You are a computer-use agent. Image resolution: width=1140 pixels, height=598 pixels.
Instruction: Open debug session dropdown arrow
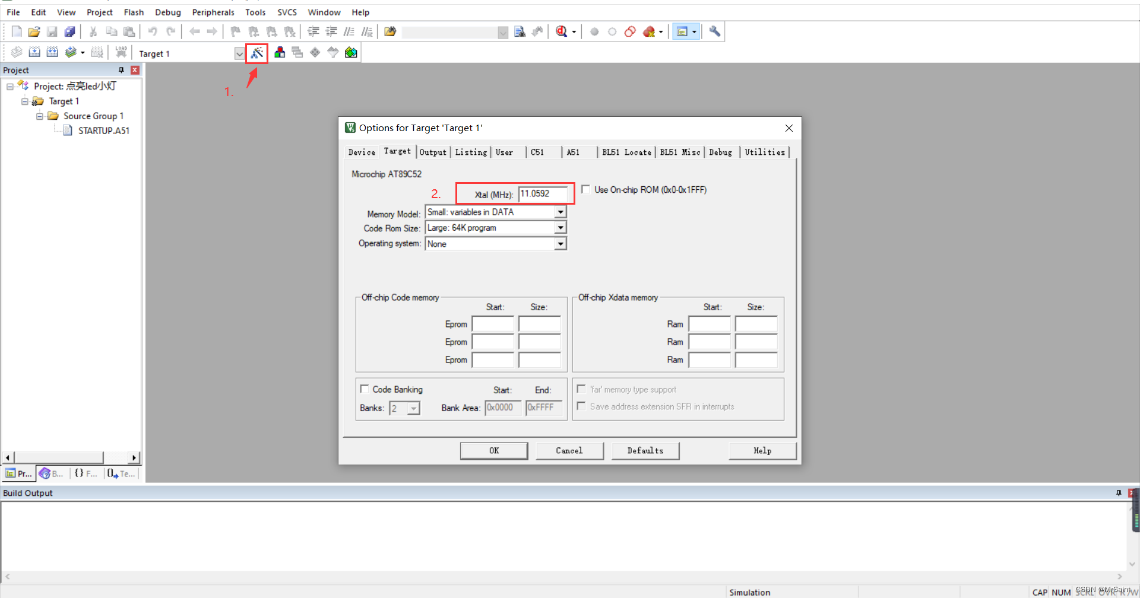(574, 31)
